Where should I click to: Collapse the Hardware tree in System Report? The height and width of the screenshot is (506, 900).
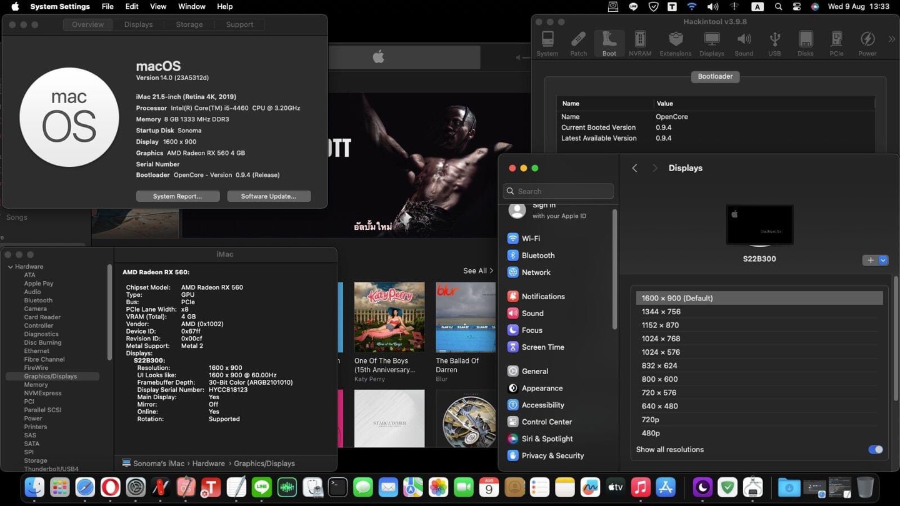11,267
